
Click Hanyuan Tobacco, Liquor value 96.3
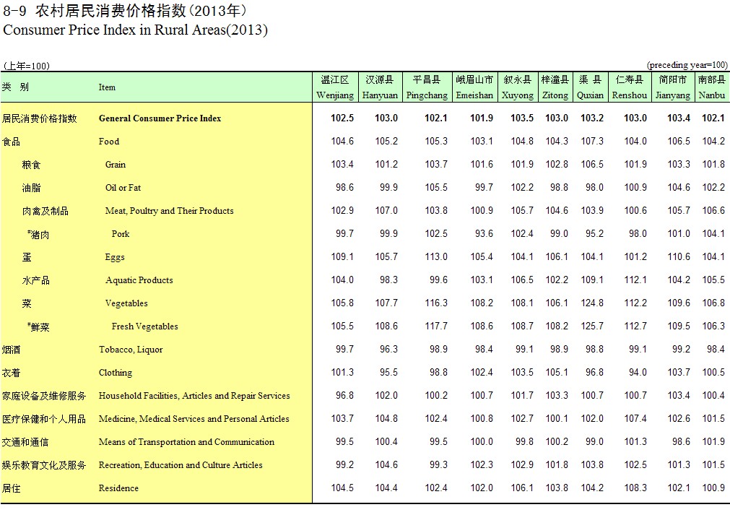coord(388,349)
